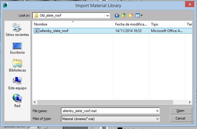Click the horizontal scrollbar right arrow

point(190,102)
